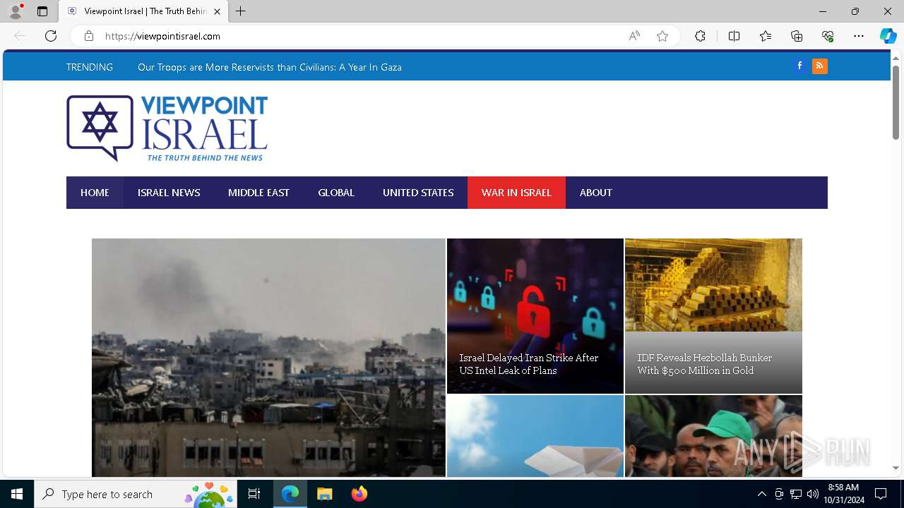
Task: Open the GLOBAL section
Action: (x=336, y=193)
